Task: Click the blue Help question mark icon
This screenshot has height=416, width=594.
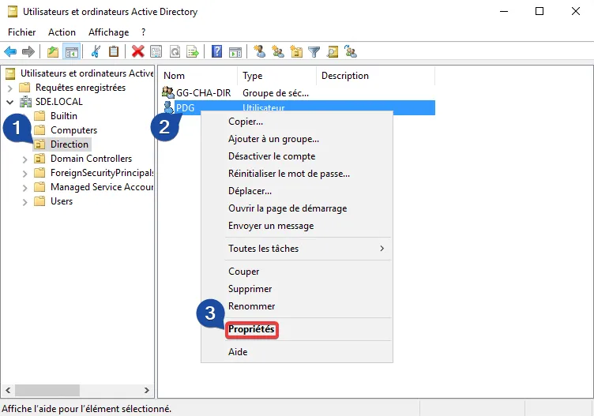Action: click(x=216, y=52)
